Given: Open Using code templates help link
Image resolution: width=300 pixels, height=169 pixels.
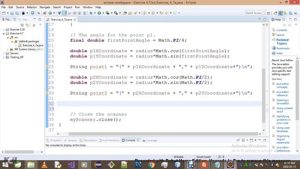Looking at the screenshot, I should 283,130.
